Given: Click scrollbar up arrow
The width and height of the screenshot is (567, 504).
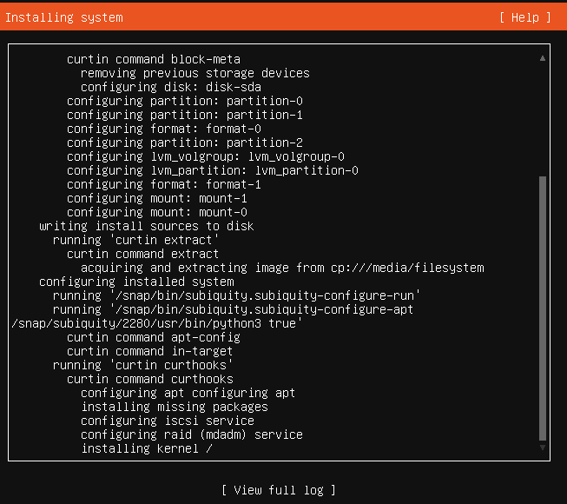Looking at the screenshot, I should 543,58.
